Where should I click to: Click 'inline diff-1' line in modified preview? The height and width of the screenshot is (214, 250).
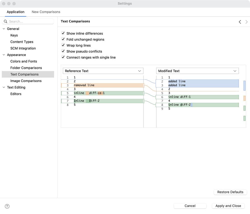(197, 97)
